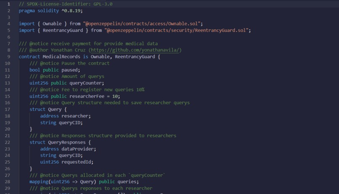This screenshot has height=194, width=339.
Task: Click the '@notice Pause the contract' comment
Action: pyautogui.click(x=69, y=63)
